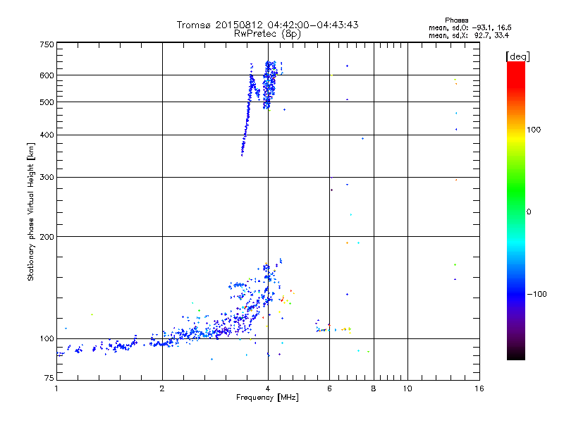Click the "mean, sd,X: 92.7, 33.4" statistic
564x423 pixels.
(469, 35)
